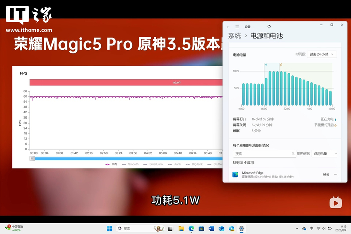Click the taskbar search box
351x234 pixels.
coord(140,229)
